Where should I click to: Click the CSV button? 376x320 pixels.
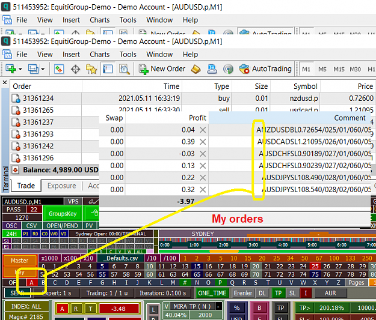31,226
